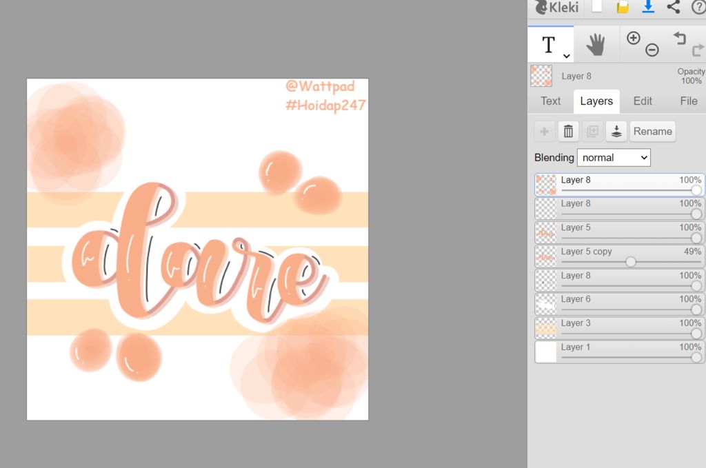This screenshot has height=468, width=706.
Task: Select the Layer 5 row
Action: click(x=620, y=232)
